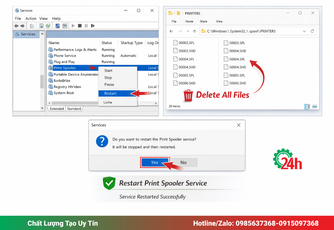
Task: Open the Action menu in Services
Action: click(31, 19)
